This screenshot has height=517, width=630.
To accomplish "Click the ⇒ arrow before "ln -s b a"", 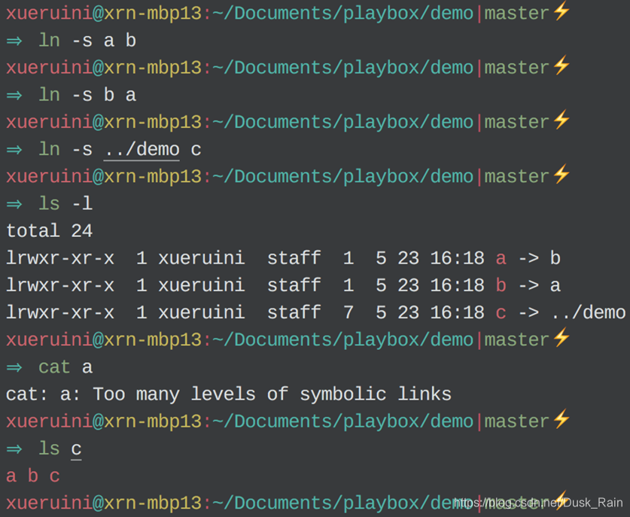I will point(14,94).
